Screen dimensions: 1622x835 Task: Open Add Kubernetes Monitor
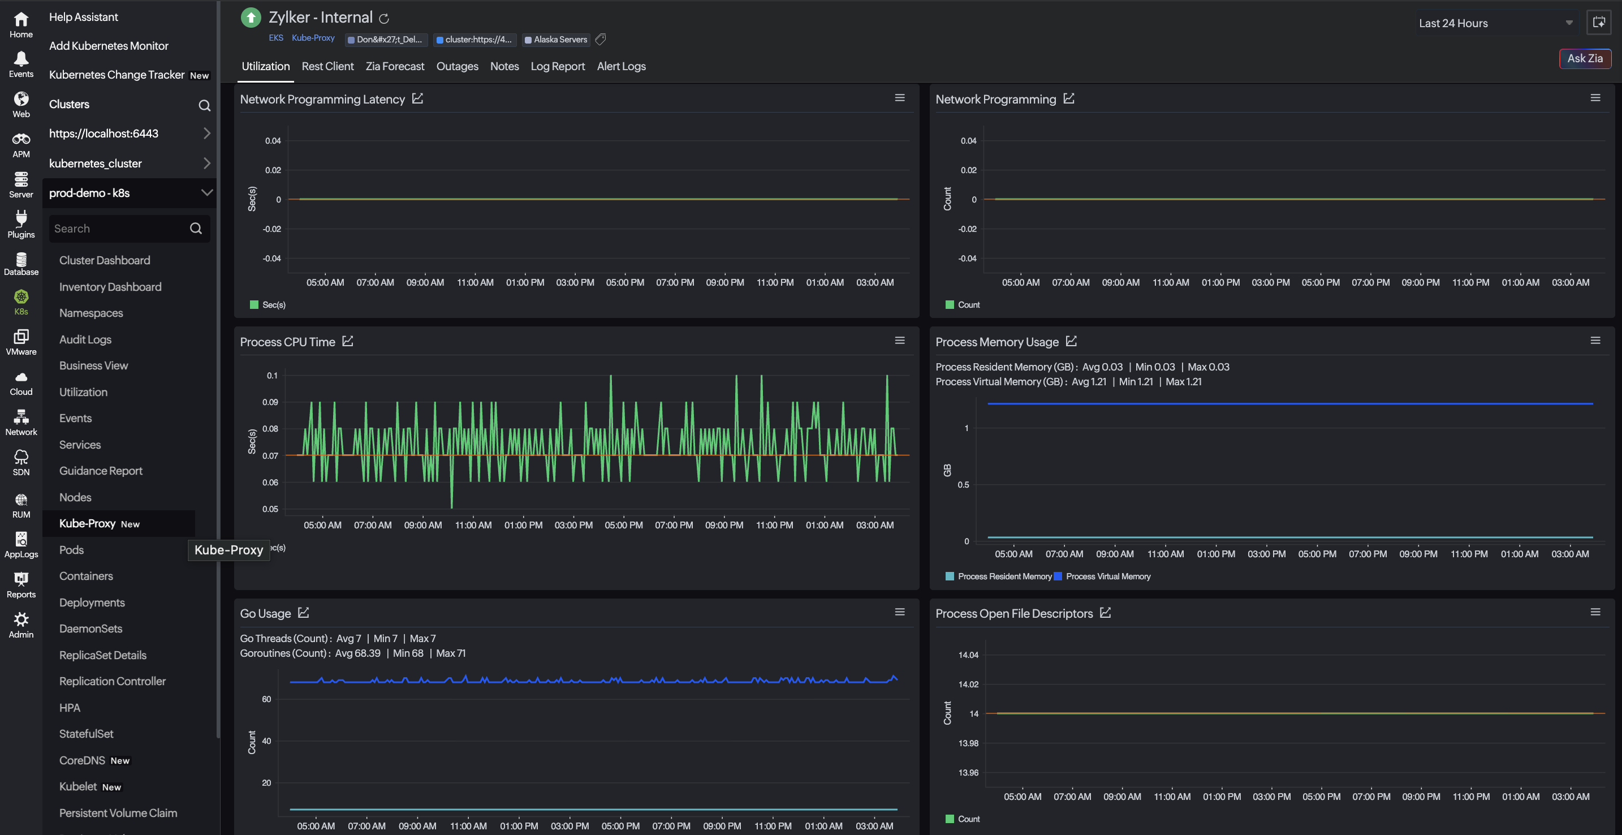click(109, 46)
